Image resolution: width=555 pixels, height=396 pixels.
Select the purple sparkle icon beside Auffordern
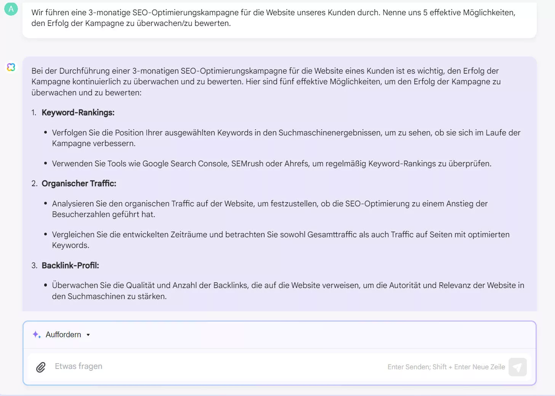[x=36, y=335]
